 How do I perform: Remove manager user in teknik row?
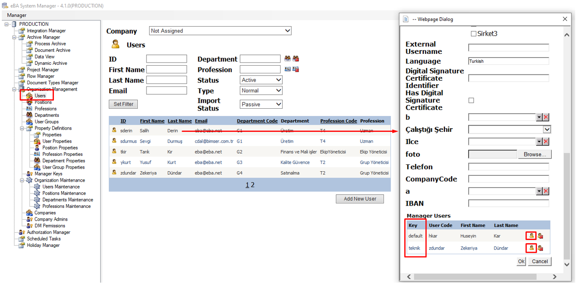pos(540,248)
